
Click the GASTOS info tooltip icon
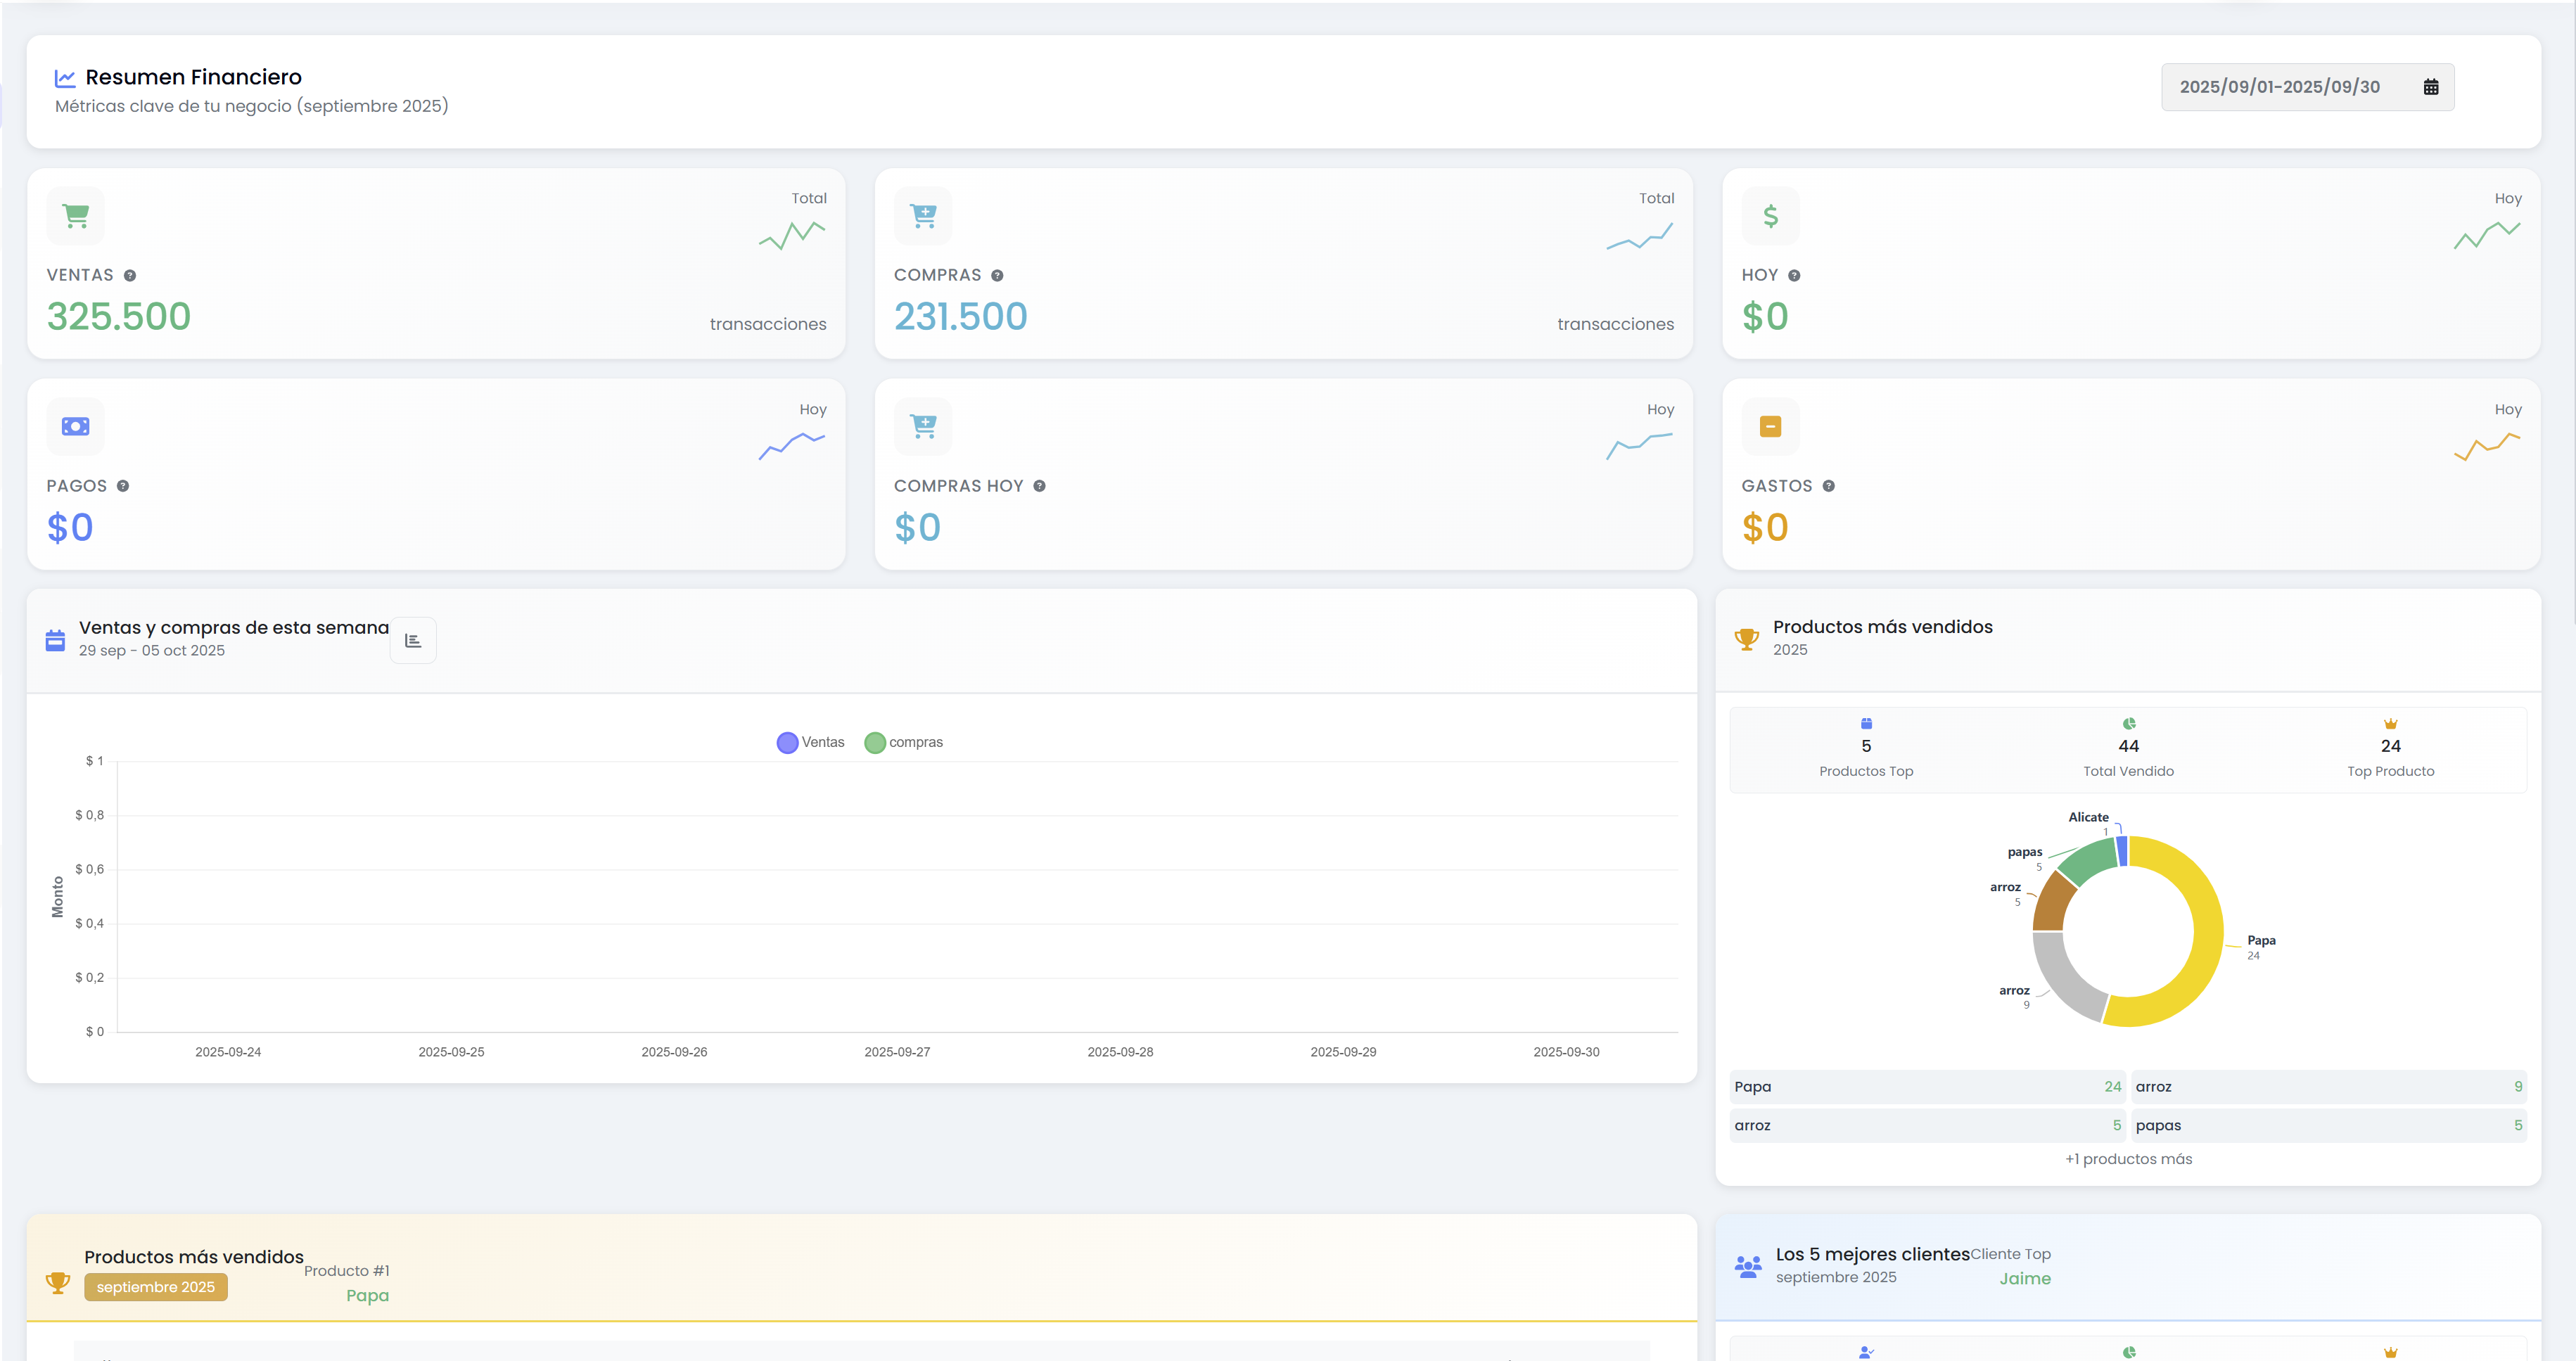click(x=1828, y=486)
